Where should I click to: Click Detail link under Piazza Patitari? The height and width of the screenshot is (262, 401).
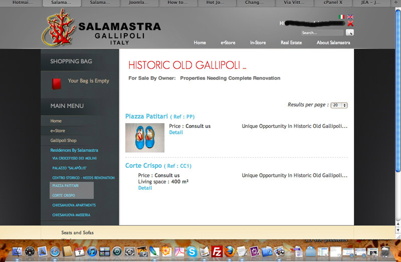pyautogui.click(x=176, y=132)
